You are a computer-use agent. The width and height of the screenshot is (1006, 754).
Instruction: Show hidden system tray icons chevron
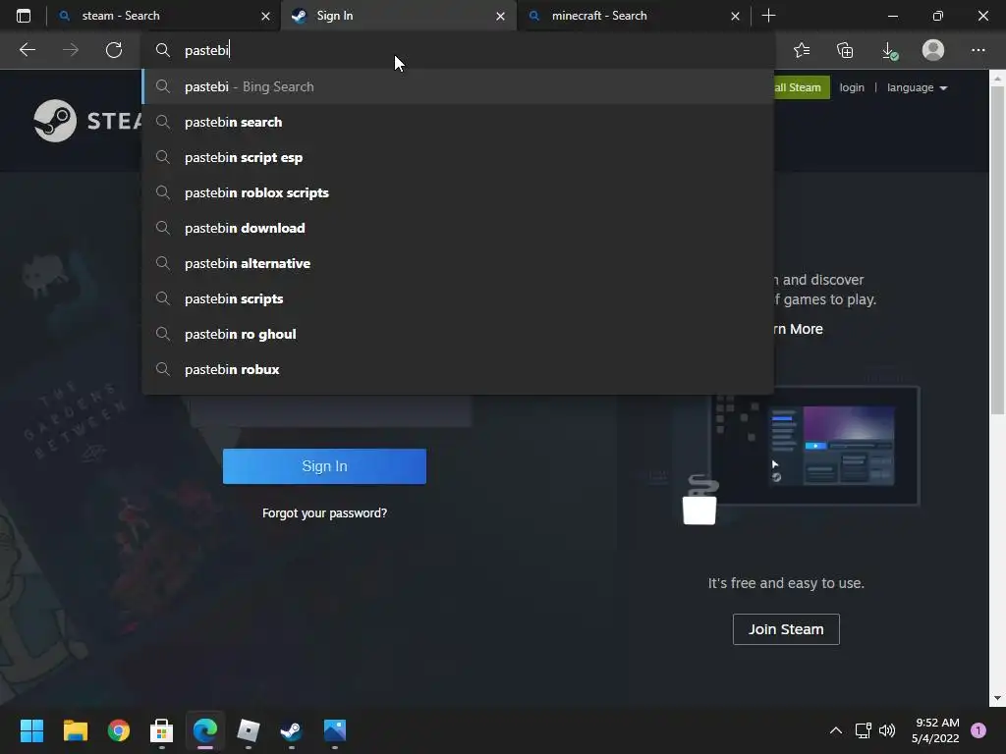(x=835, y=730)
